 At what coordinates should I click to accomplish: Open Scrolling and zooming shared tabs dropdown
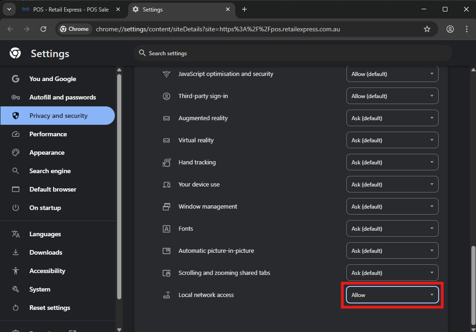(x=392, y=273)
